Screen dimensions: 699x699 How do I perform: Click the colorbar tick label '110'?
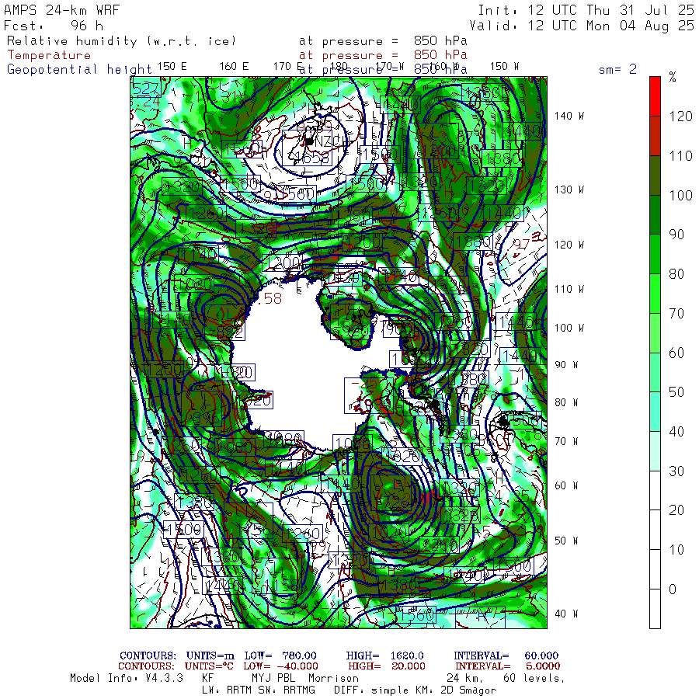tap(680, 156)
